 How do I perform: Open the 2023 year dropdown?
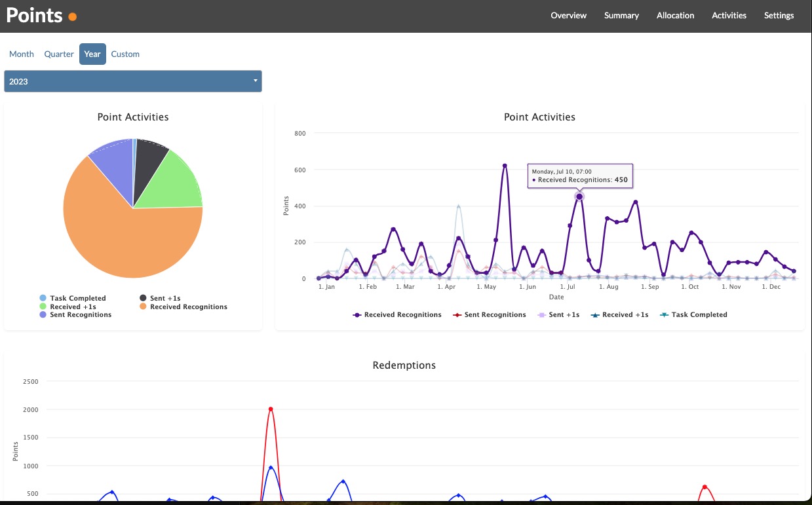(133, 81)
